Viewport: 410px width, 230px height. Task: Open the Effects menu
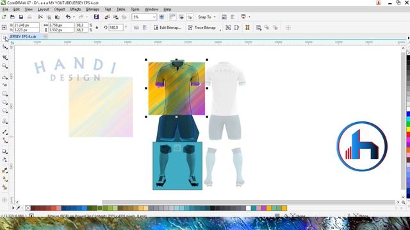tap(76, 10)
